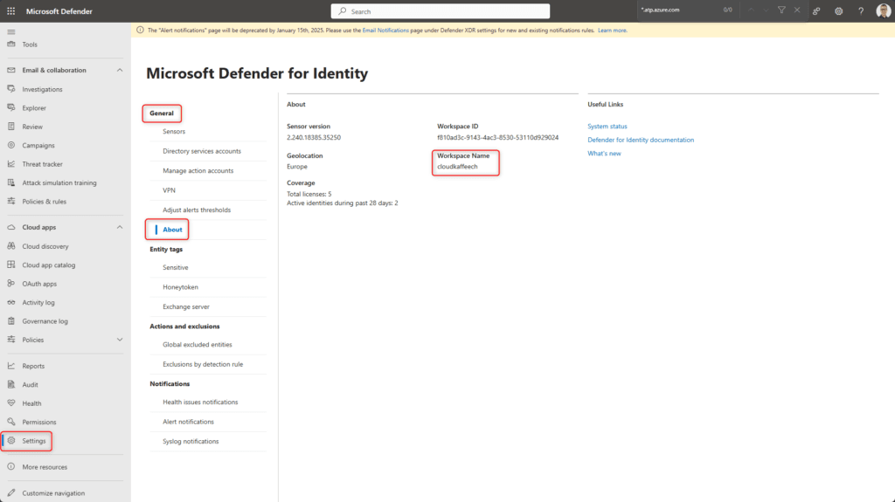Image resolution: width=895 pixels, height=502 pixels.
Task: Click into the top Search box
Action: 441,10
